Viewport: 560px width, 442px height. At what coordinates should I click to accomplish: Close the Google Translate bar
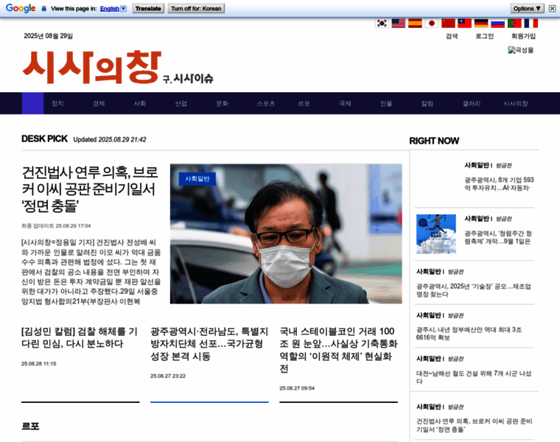tap(552, 8)
